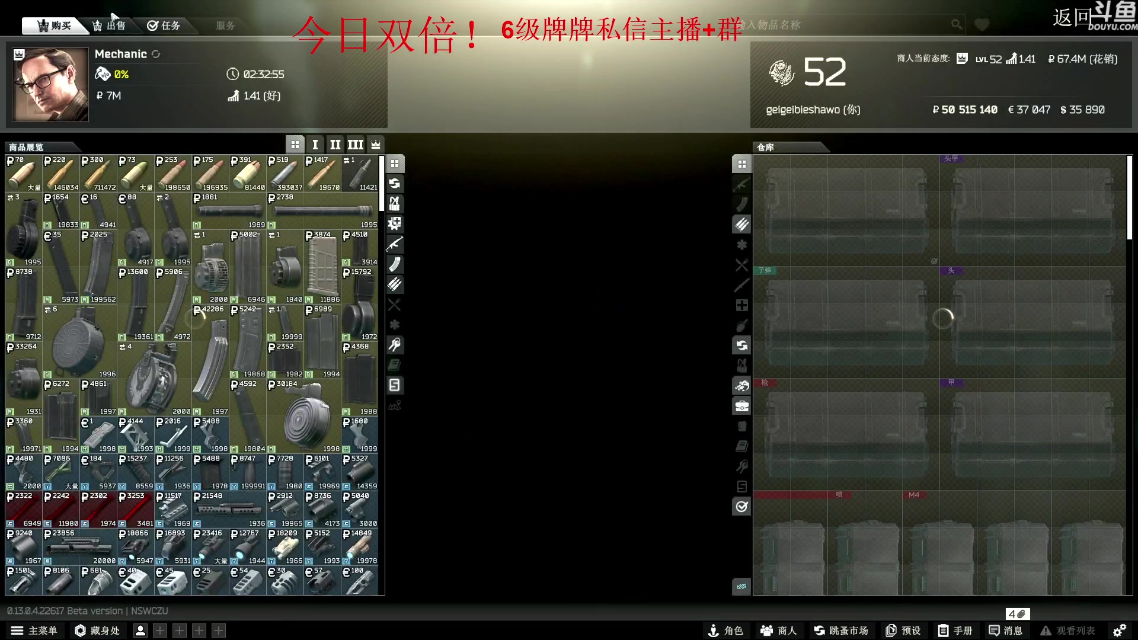Open 手册 handbook

point(955,631)
